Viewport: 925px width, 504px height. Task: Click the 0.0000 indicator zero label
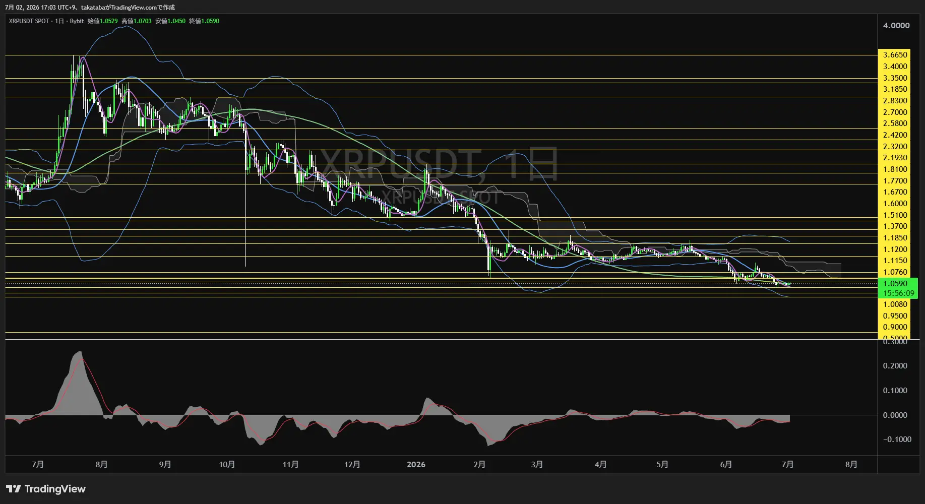point(895,415)
